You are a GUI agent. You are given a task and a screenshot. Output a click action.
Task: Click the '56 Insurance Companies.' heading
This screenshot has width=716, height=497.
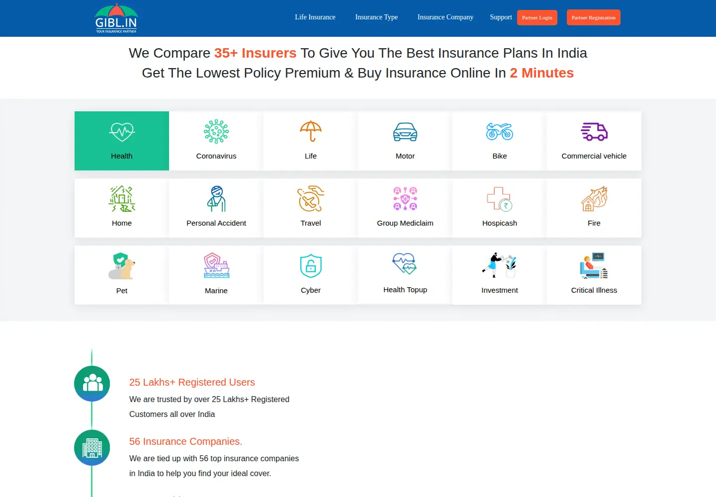pos(186,441)
